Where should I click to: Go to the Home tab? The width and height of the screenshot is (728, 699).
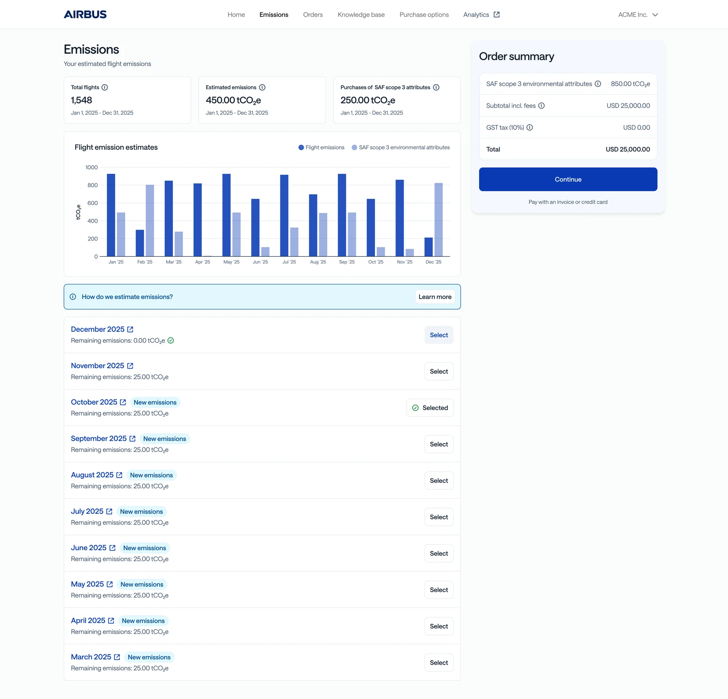click(236, 15)
